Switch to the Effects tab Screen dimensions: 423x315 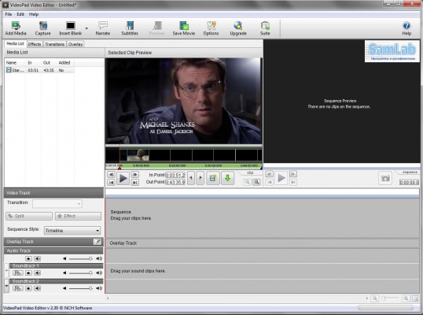[x=35, y=44]
